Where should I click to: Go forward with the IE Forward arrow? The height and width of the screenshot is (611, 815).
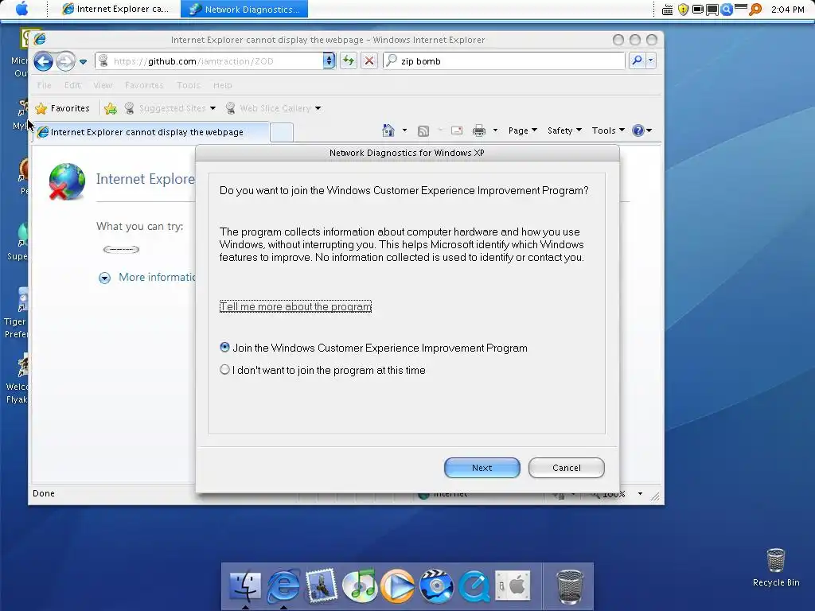[65, 61]
